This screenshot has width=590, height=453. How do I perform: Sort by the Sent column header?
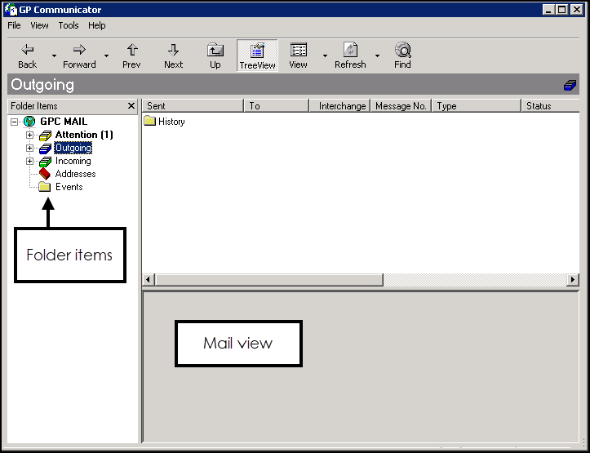point(193,106)
